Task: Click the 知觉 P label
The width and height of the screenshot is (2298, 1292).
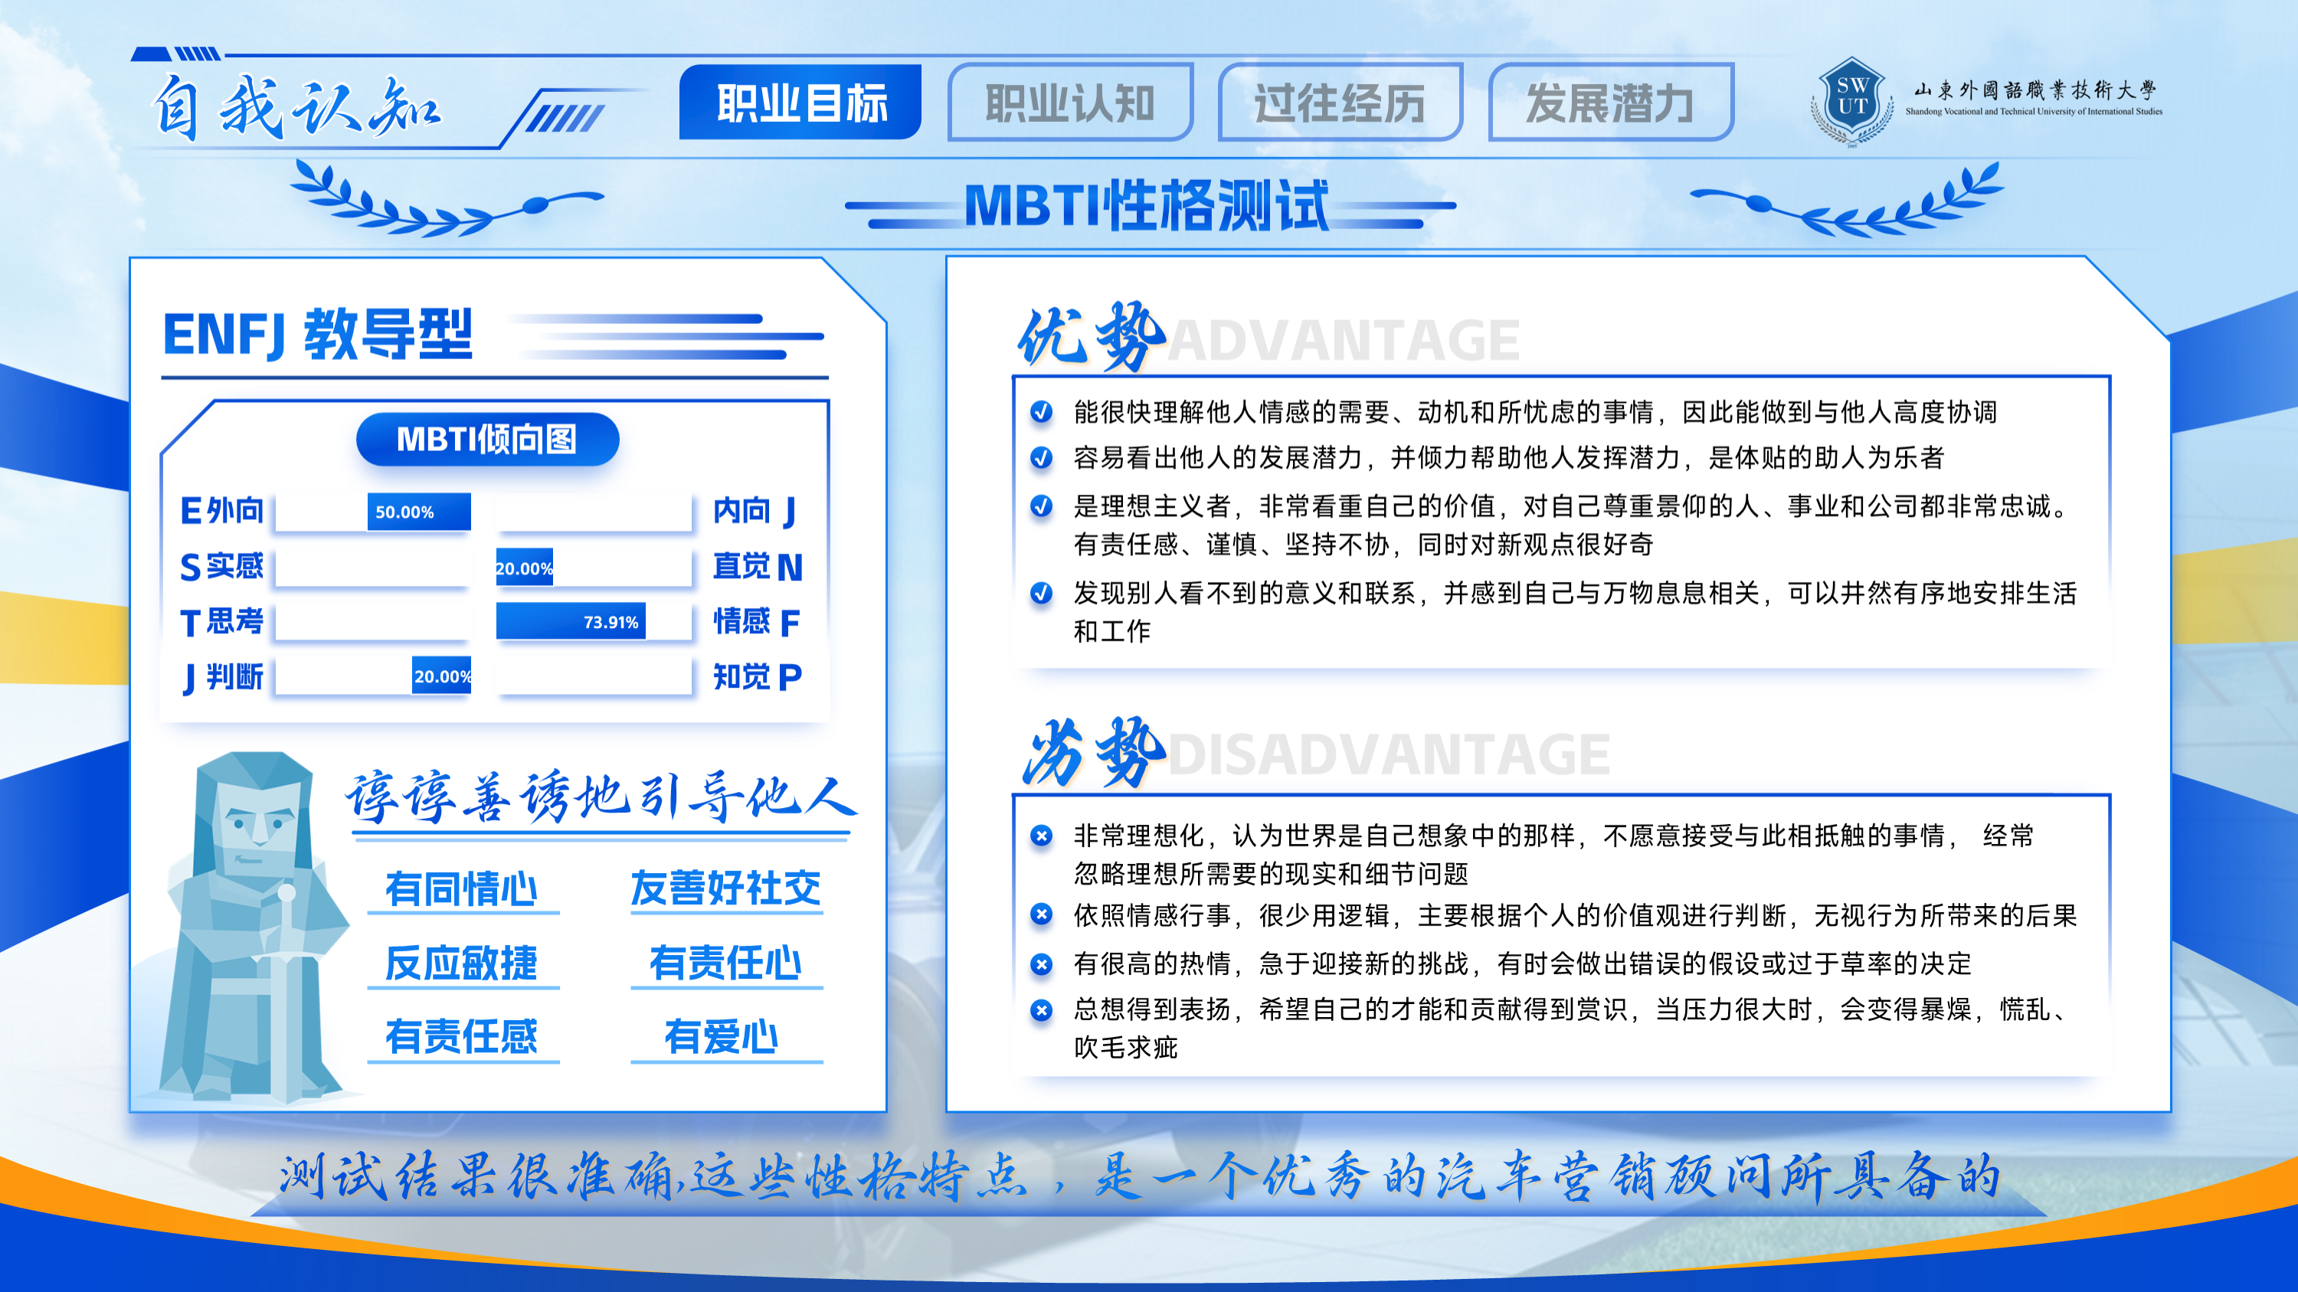Action: (x=758, y=677)
